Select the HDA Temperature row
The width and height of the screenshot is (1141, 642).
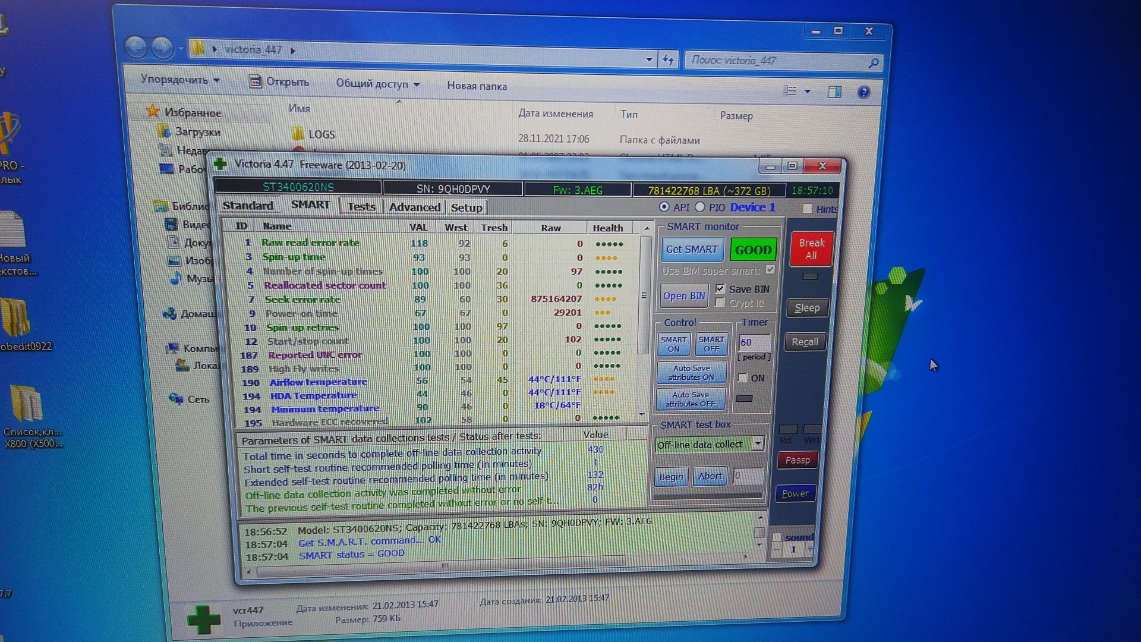[x=437, y=394]
